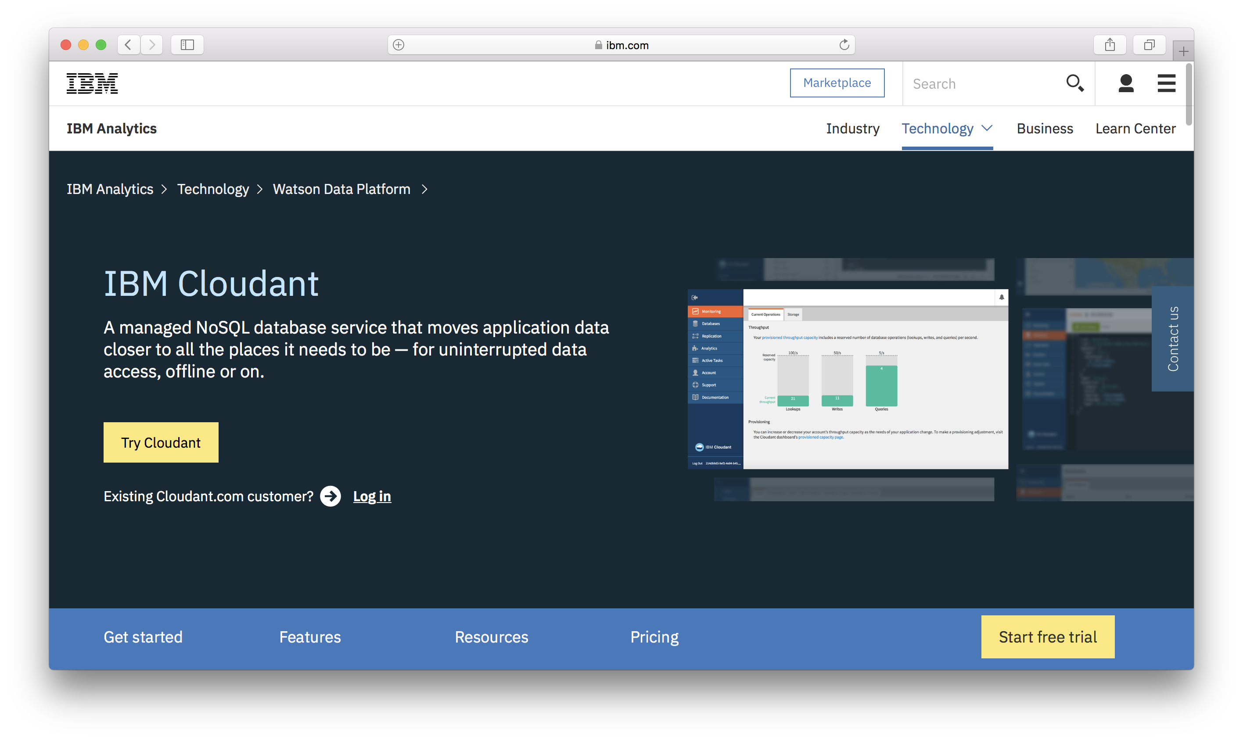Click the ibm.com address bar
1243x740 pixels.
[621, 45]
